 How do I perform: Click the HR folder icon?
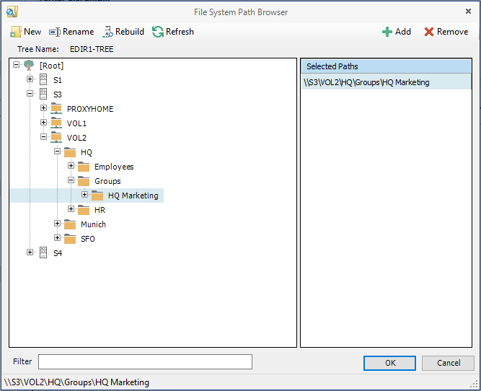[84, 210]
